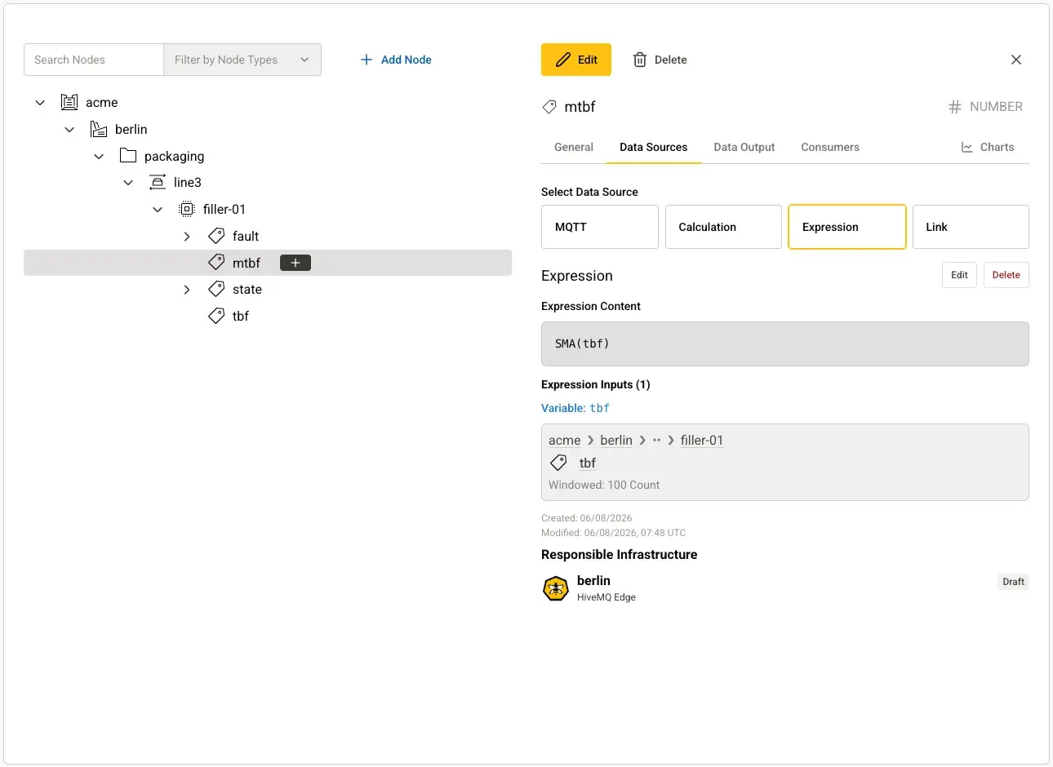The width and height of the screenshot is (1053, 767).
Task: Click the filler-01 breadcrumb link
Action: 702,440
